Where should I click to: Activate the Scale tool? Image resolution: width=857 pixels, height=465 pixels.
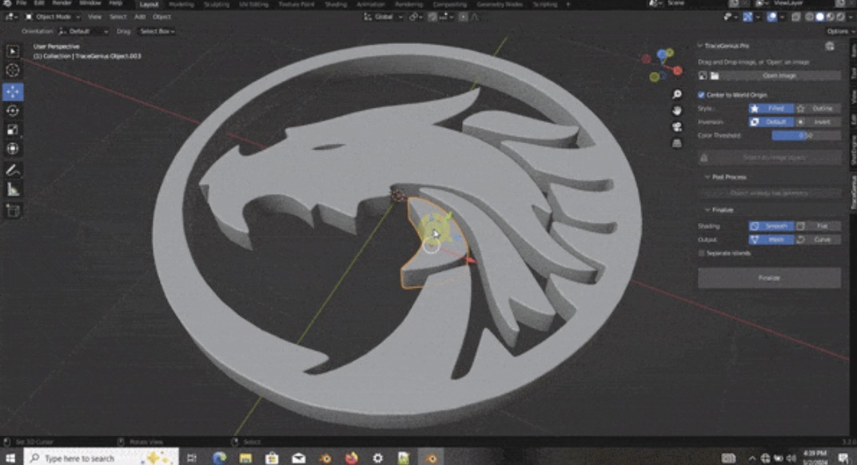coord(13,129)
